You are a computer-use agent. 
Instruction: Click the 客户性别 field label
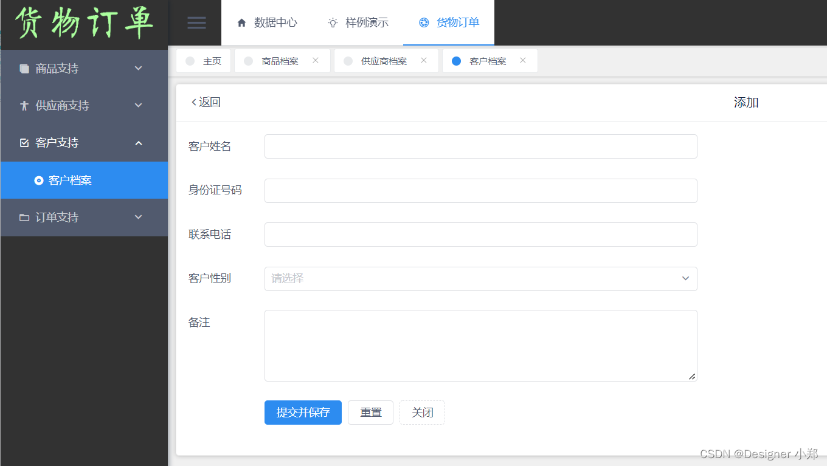[x=210, y=278]
